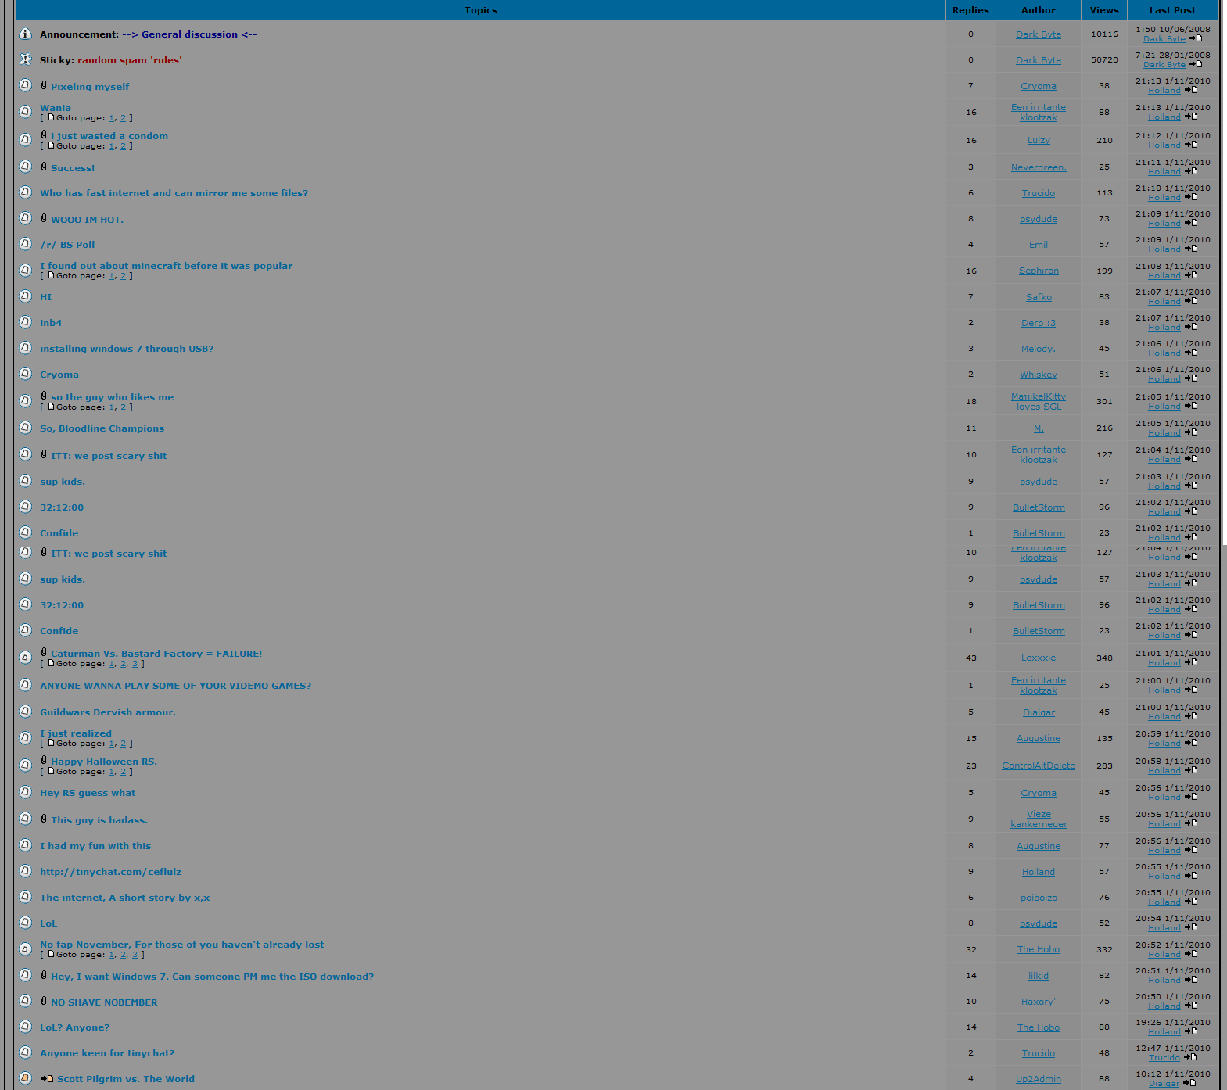Click the sticky icon beside random spam 'rules'
Screen dimensions: 1227x1090
(25, 59)
